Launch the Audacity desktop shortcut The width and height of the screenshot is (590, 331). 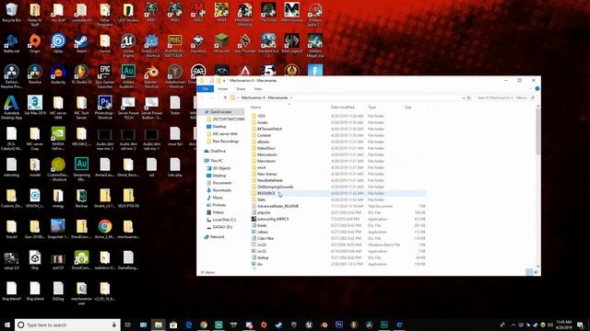coord(58,74)
